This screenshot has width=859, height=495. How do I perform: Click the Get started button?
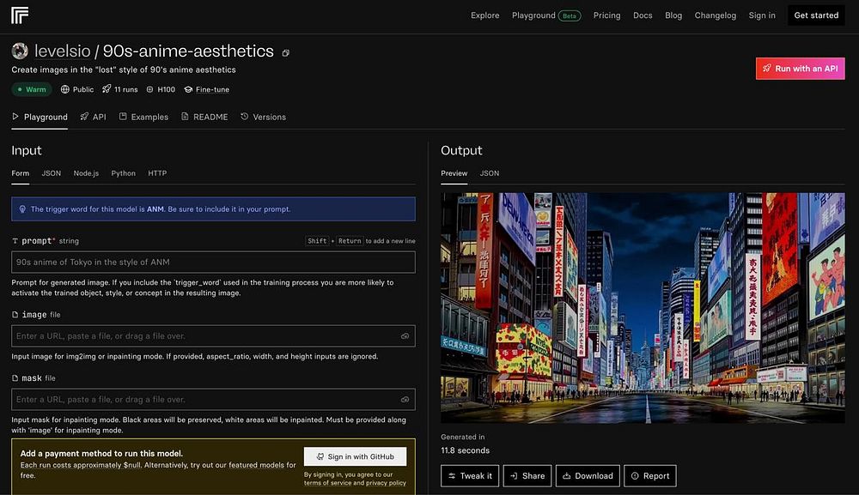click(816, 15)
